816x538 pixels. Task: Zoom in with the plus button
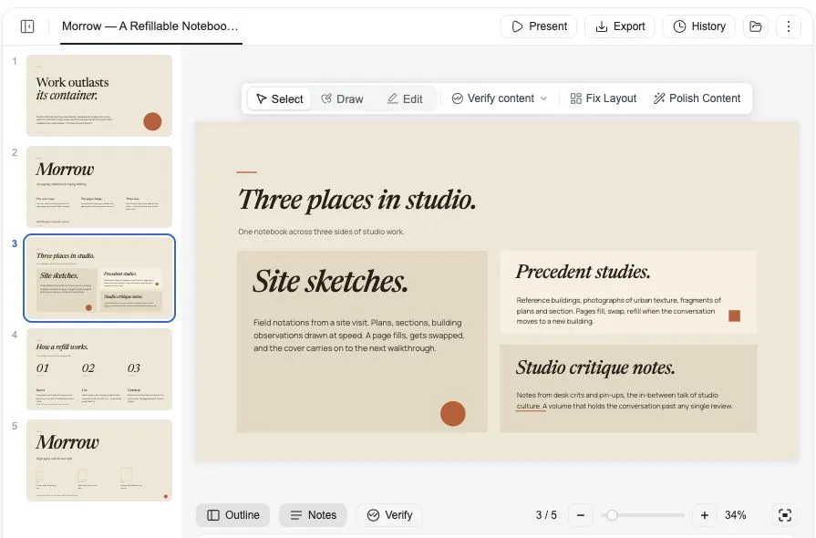pos(704,515)
